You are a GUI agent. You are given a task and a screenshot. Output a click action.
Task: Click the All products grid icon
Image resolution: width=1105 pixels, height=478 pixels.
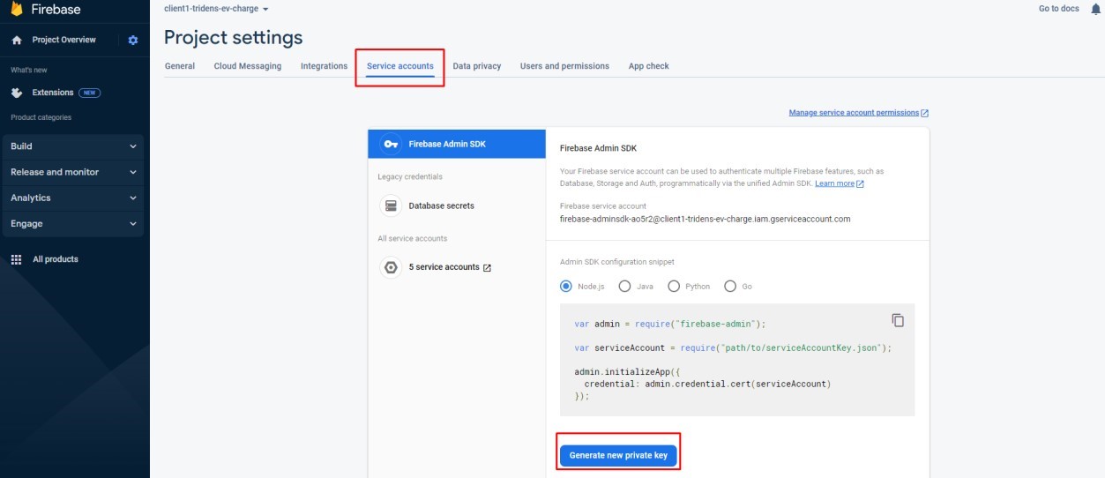(x=16, y=259)
